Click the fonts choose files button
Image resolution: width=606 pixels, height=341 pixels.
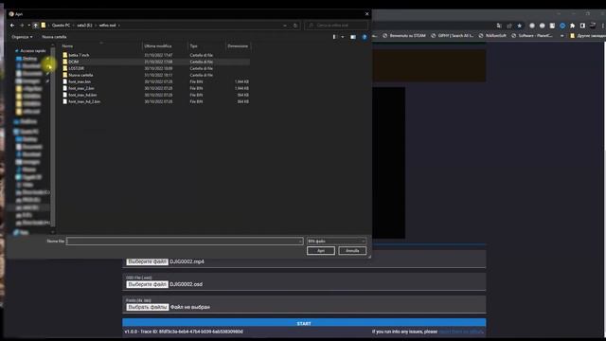(148, 307)
